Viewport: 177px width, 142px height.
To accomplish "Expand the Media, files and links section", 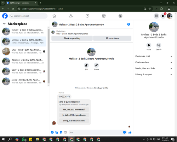I will coord(154,68).
